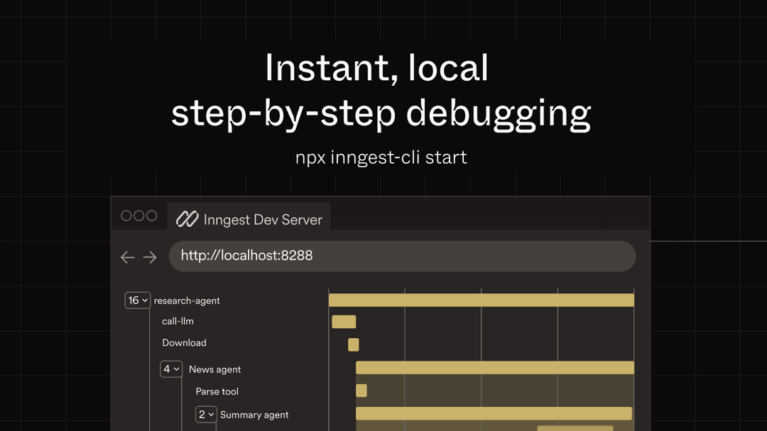Viewport: 767px width, 431px height.
Task: Open the Summary agent step
Action: click(254, 415)
